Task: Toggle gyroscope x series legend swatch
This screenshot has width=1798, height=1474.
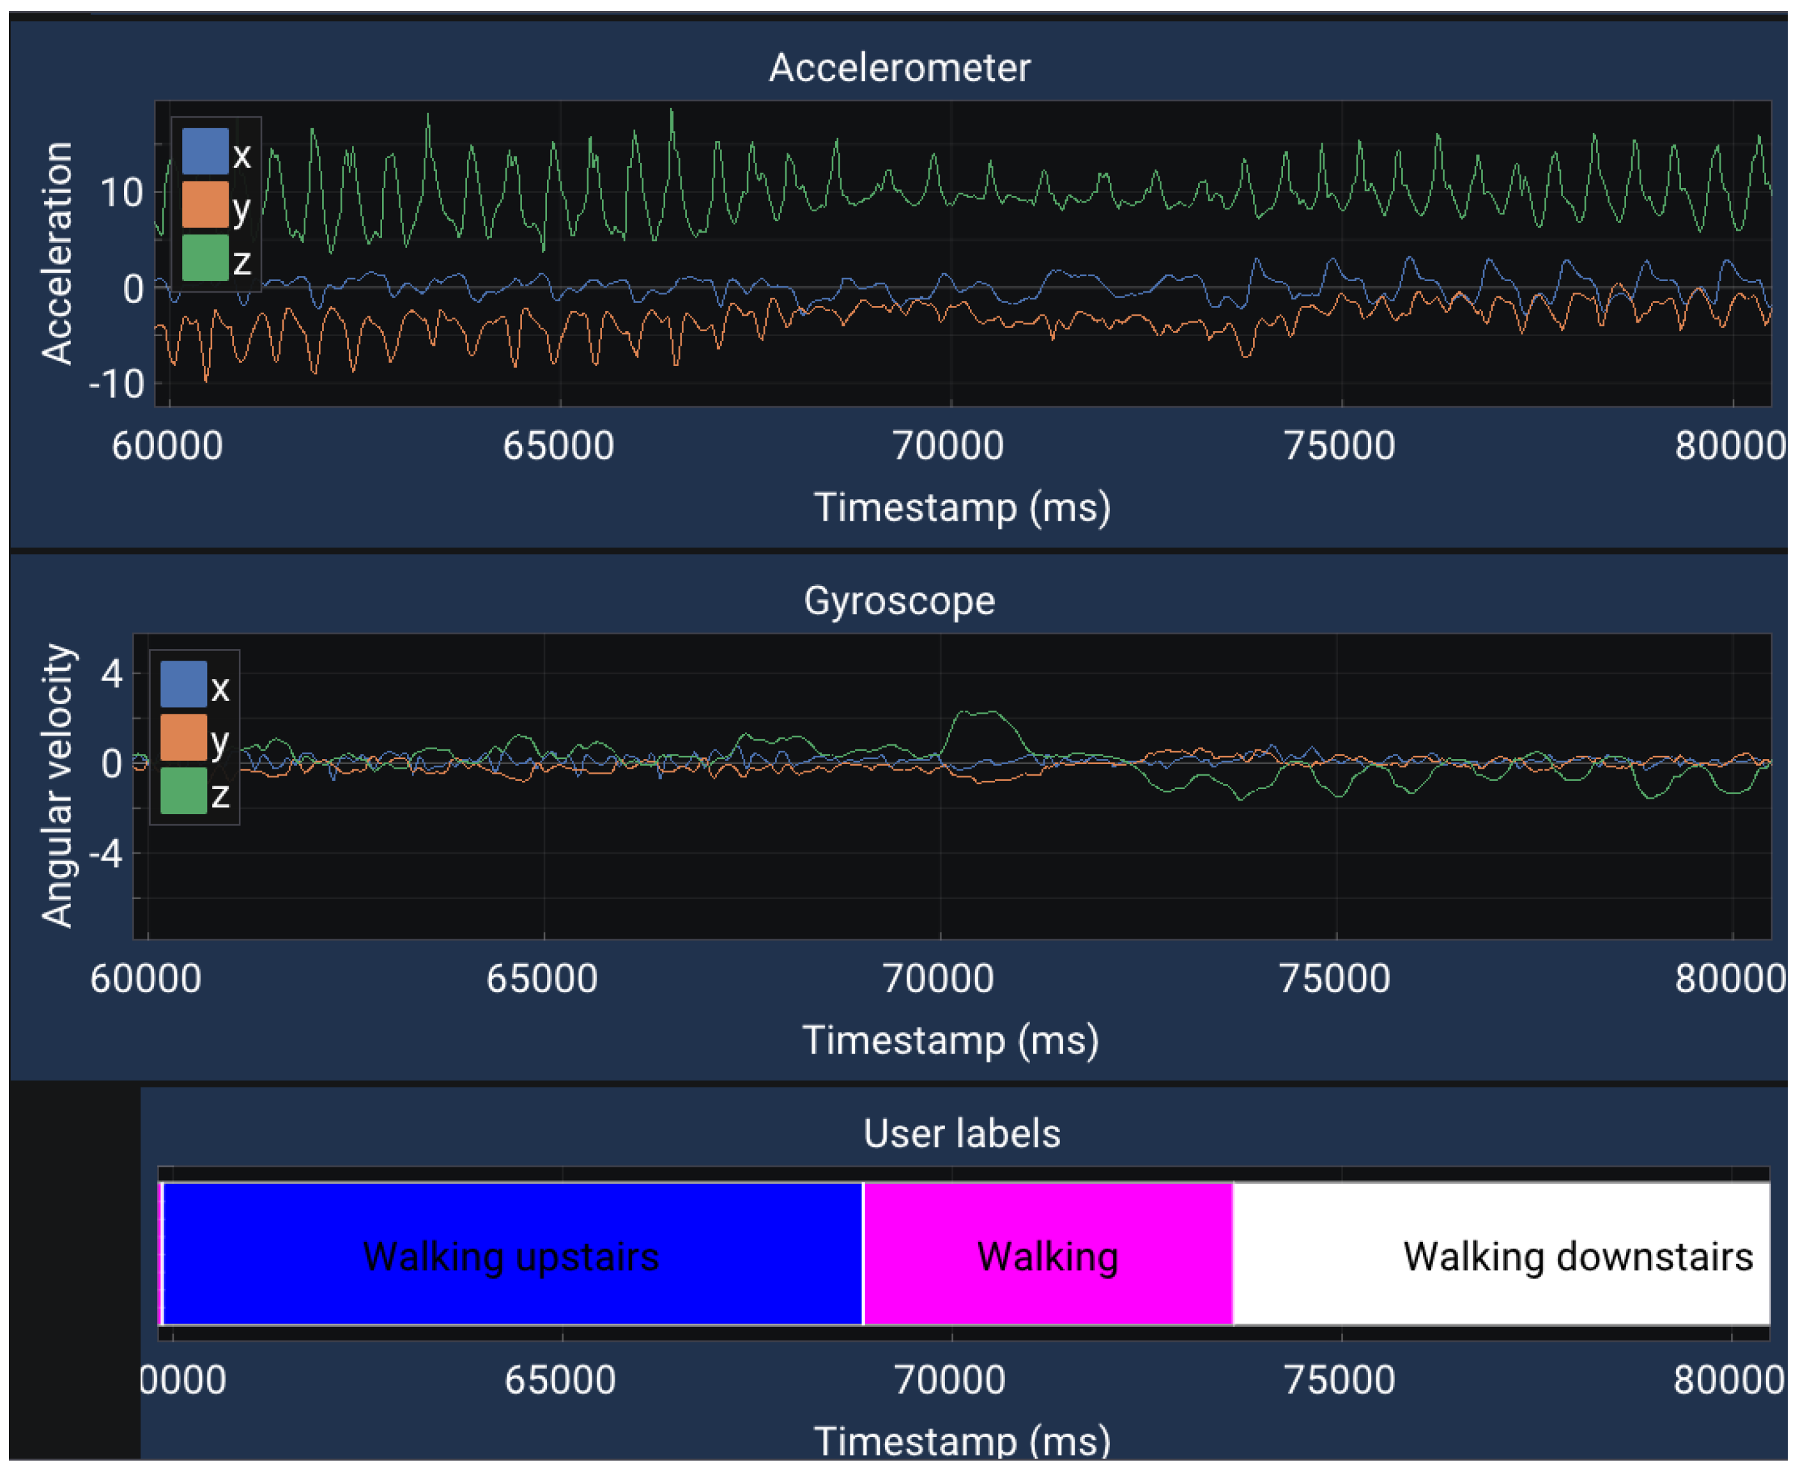Action: tap(183, 684)
